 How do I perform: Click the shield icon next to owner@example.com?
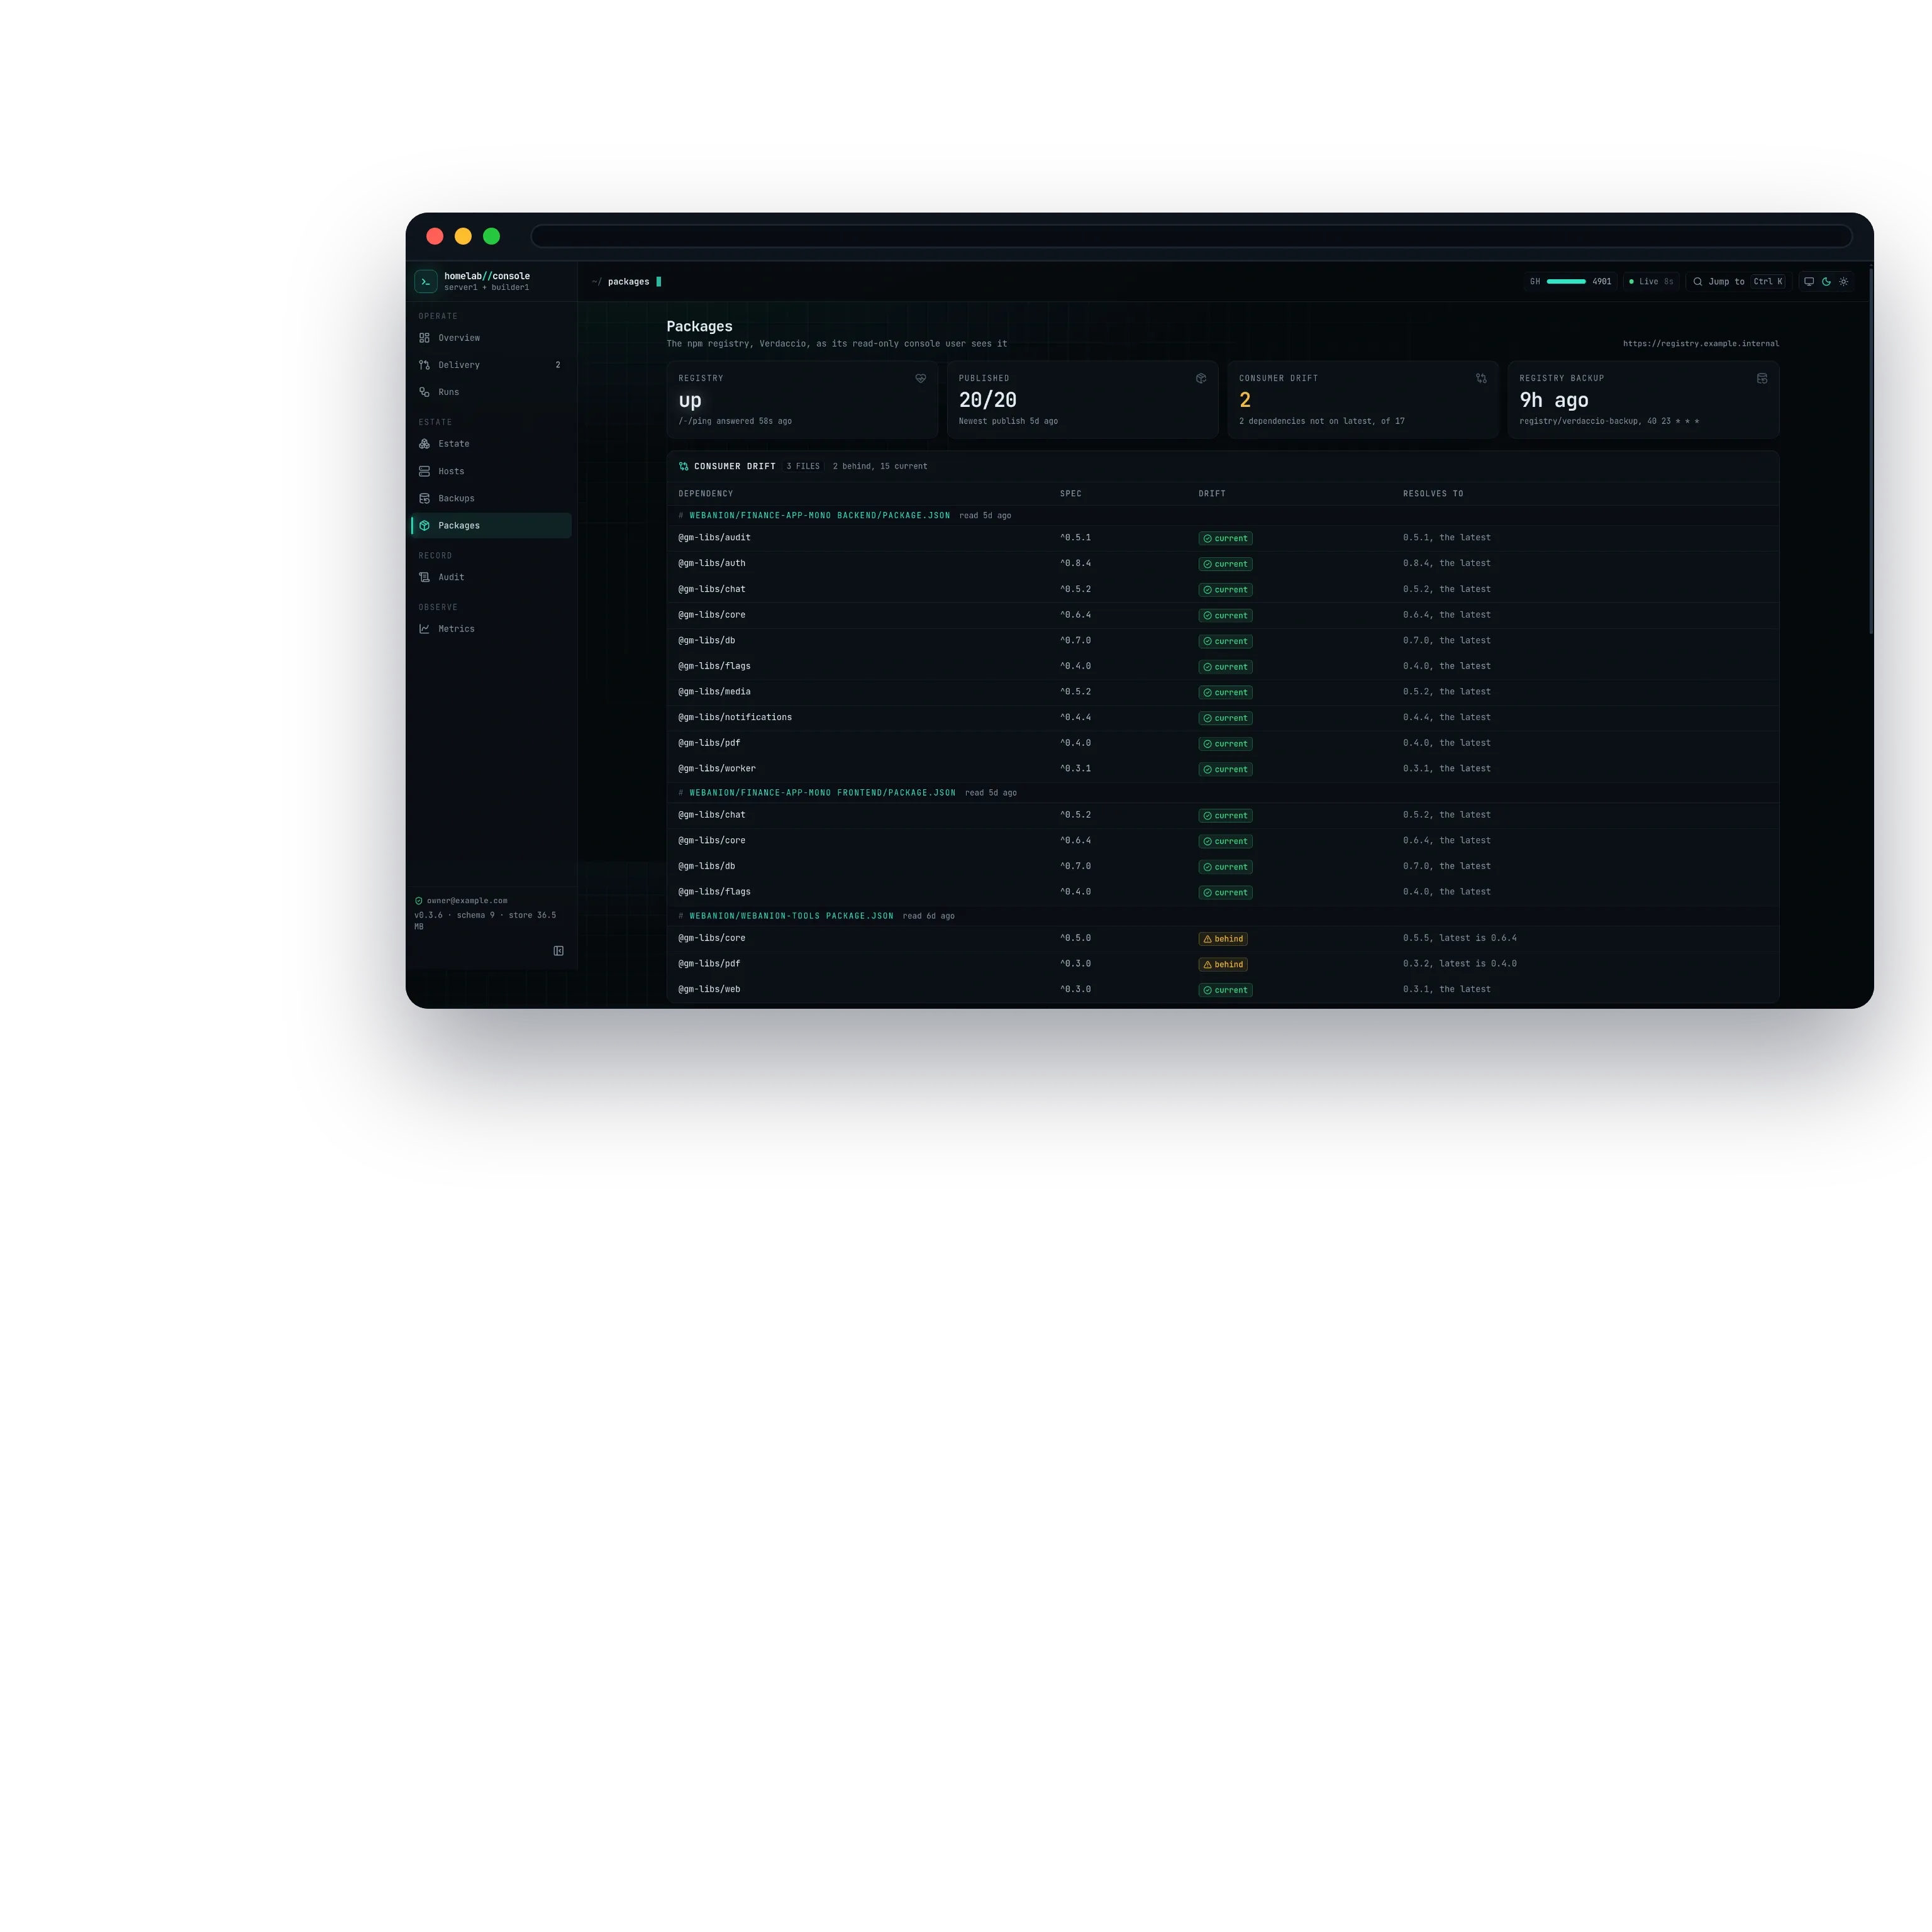[x=419, y=901]
